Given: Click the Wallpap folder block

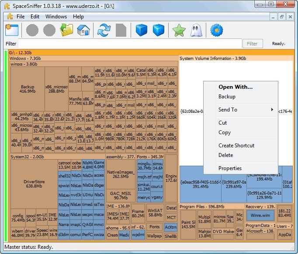Looking at the screenshot, I should [x=154, y=236].
